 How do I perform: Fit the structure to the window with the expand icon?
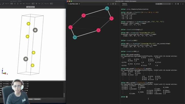(42, 4)
